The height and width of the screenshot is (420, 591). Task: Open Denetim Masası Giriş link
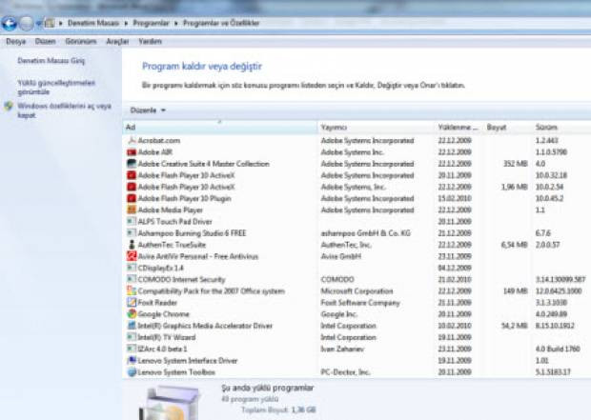[x=51, y=61]
